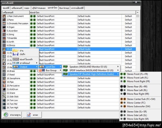Expand the แยกลำโพง output submenu
Viewport: 162px width, 128px height.
pyautogui.click(x=50, y=67)
